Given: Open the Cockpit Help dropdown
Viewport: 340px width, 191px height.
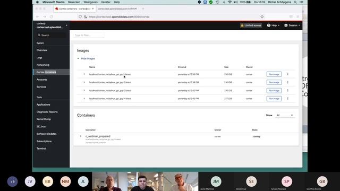Looking at the screenshot, I should tap(273, 25).
